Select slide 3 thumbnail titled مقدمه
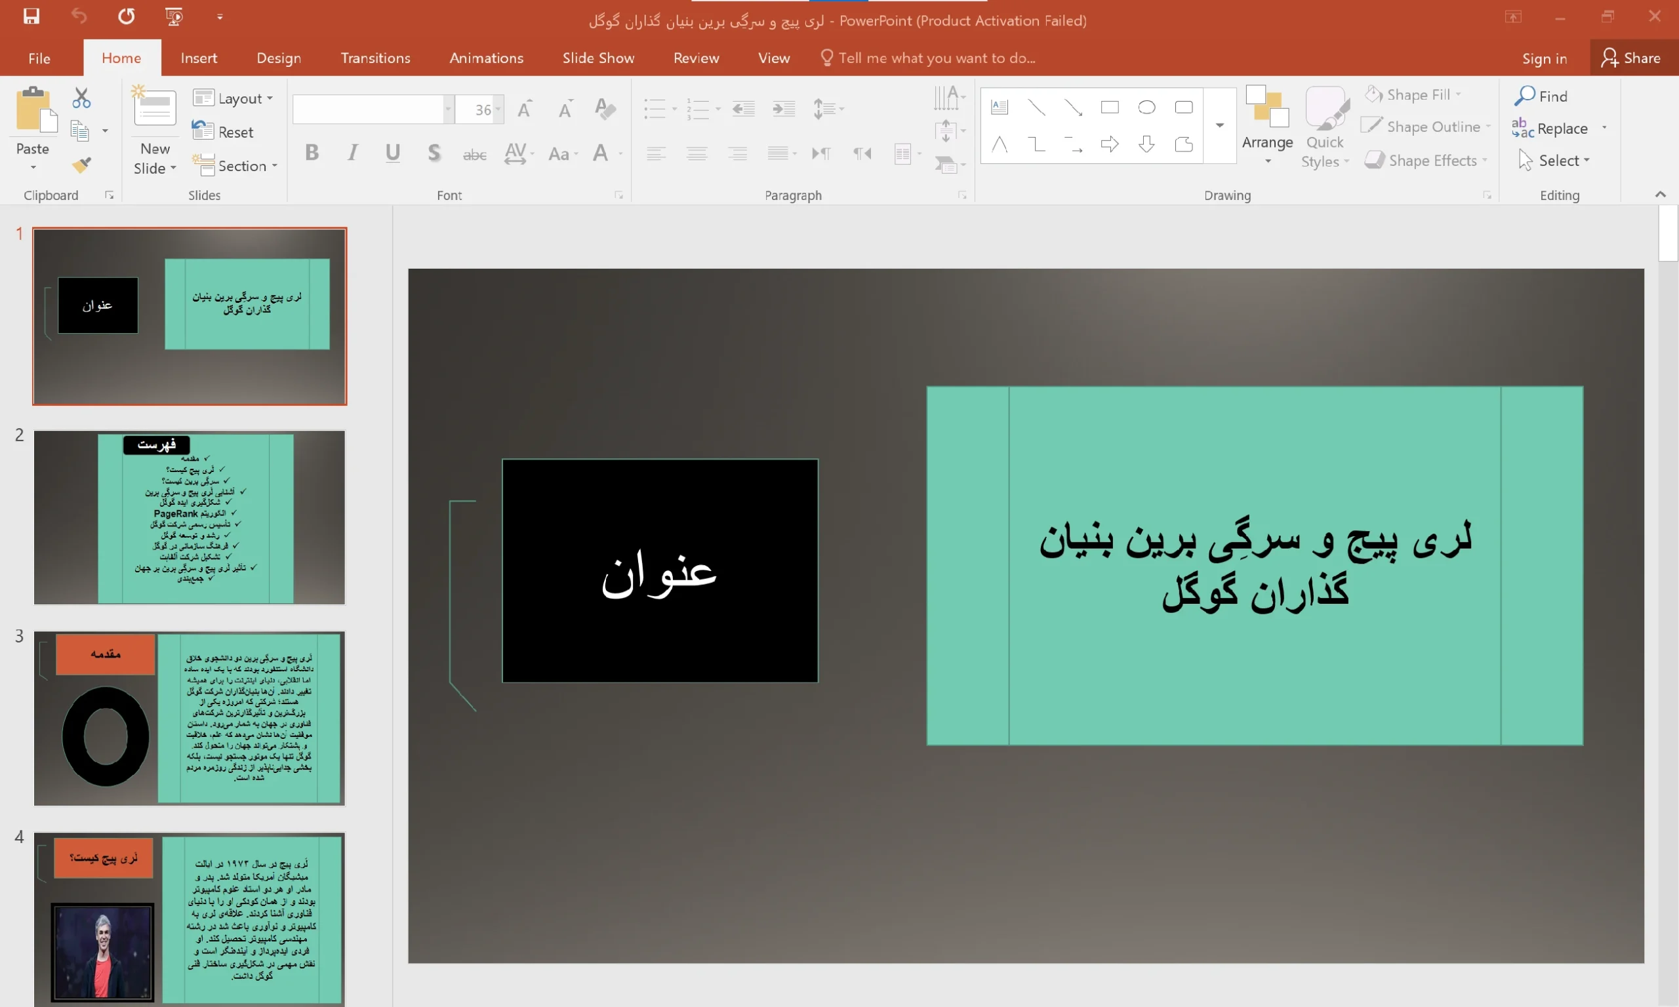The image size is (1679, 1007). [190, 719]
